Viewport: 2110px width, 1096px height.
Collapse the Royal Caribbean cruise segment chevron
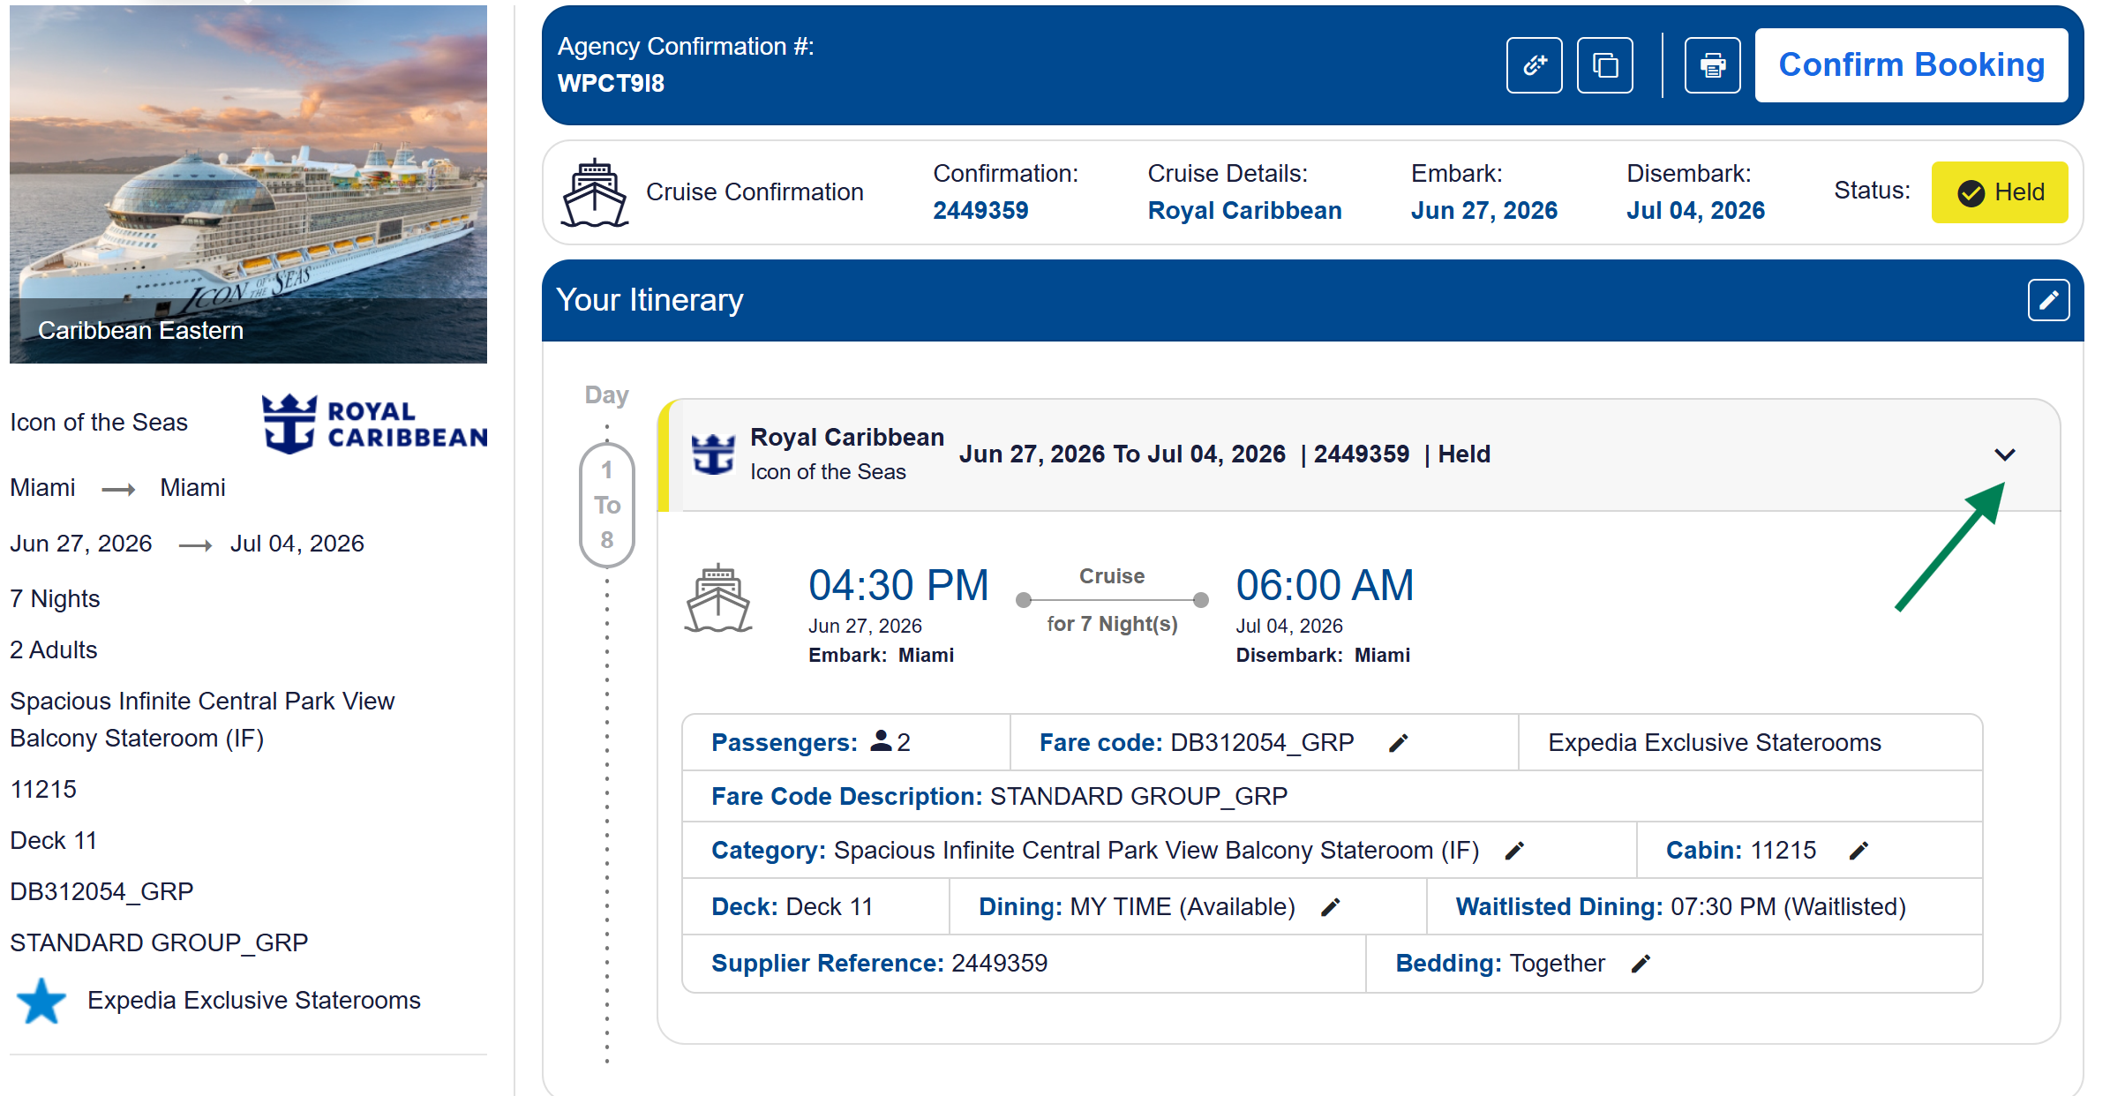click(x=2004, y=454)
